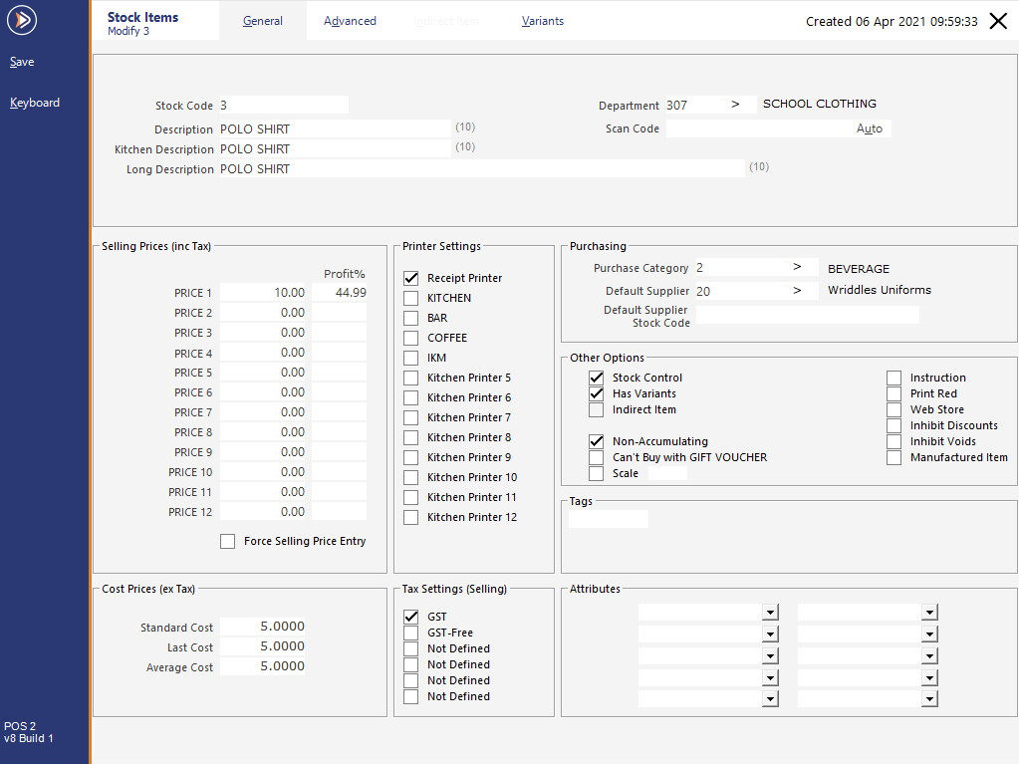Untick the Stock Control checkbox
Image resolution: width=1019 pixels, height=764 pixels.
click(596, 378)
